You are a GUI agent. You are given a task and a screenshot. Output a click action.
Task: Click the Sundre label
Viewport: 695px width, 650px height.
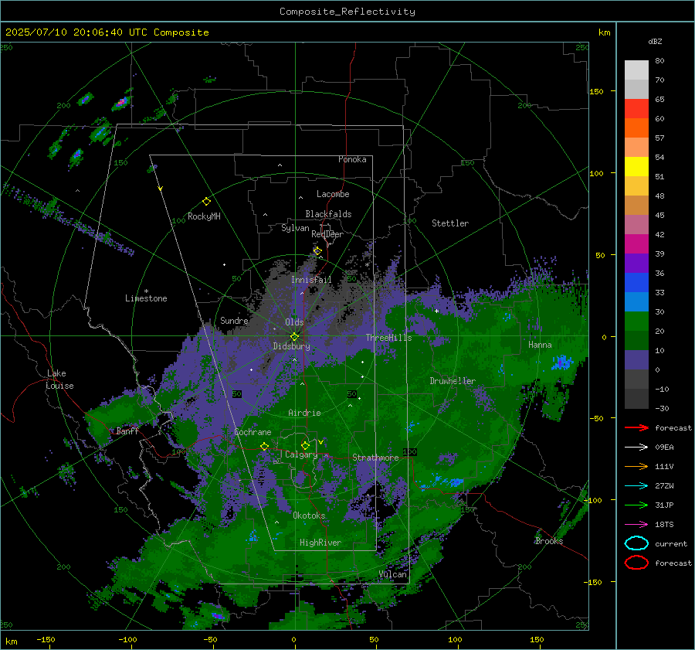234,320
